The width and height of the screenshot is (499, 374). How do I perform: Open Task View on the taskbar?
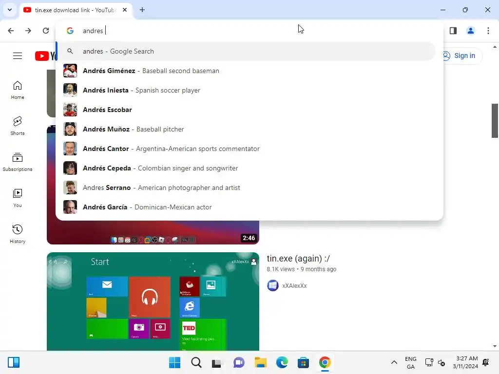tap(217, 362)
